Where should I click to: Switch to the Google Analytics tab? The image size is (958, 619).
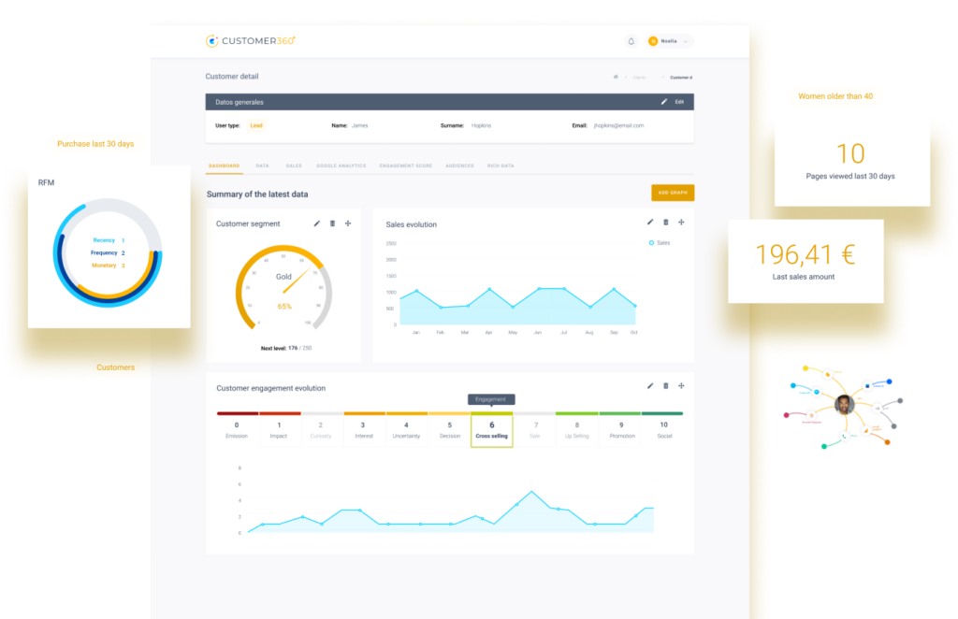[x=341, y=166]
